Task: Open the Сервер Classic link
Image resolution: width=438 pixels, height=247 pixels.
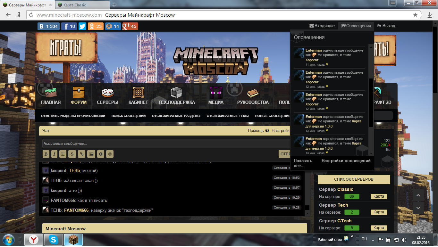Action: 336,189
